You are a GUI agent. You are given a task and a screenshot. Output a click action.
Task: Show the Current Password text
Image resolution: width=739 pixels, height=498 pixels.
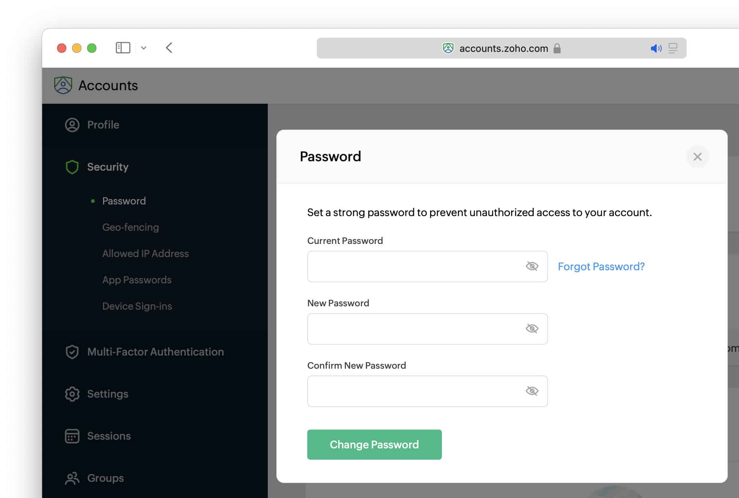point(533,266)
